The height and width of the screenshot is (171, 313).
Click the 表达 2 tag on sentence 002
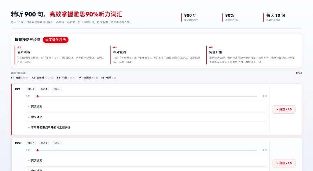click(x=44, y=143)
